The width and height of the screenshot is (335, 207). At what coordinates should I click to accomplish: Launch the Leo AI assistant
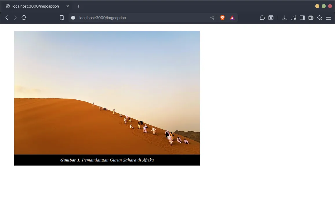[319, 18]
